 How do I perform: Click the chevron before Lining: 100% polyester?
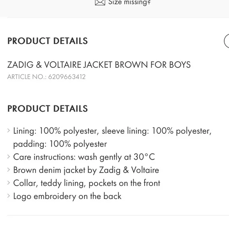(x=9, y=130)
